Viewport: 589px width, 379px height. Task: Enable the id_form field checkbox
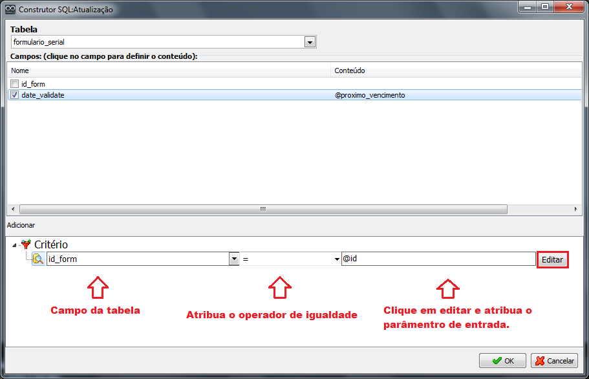[14, 84]
